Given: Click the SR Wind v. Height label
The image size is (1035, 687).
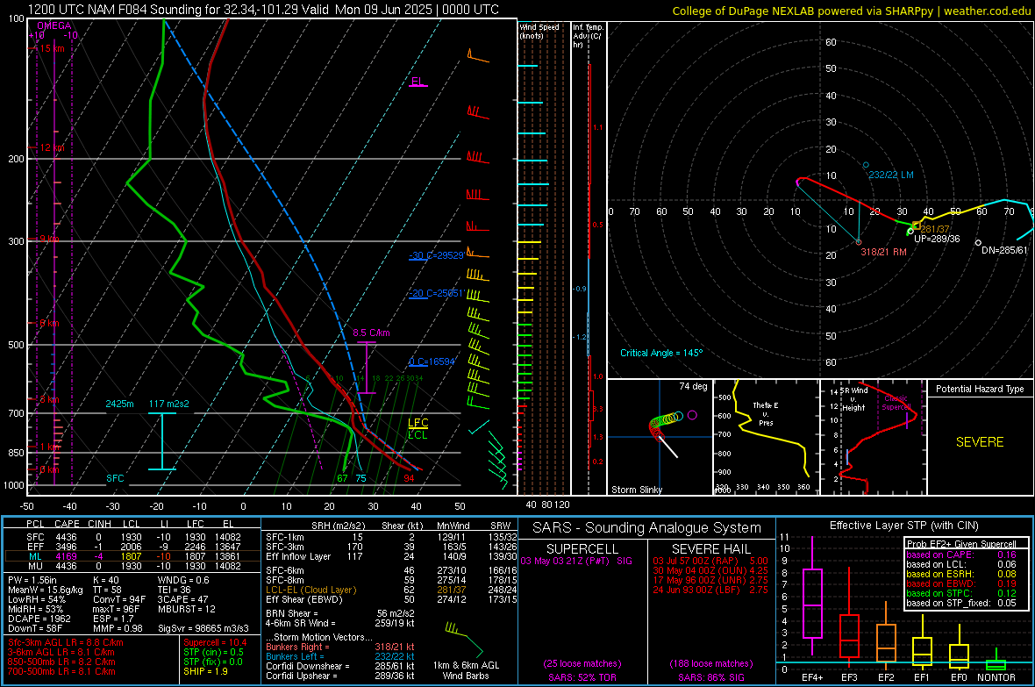Looking at the screenshot, I should point(853,399).
